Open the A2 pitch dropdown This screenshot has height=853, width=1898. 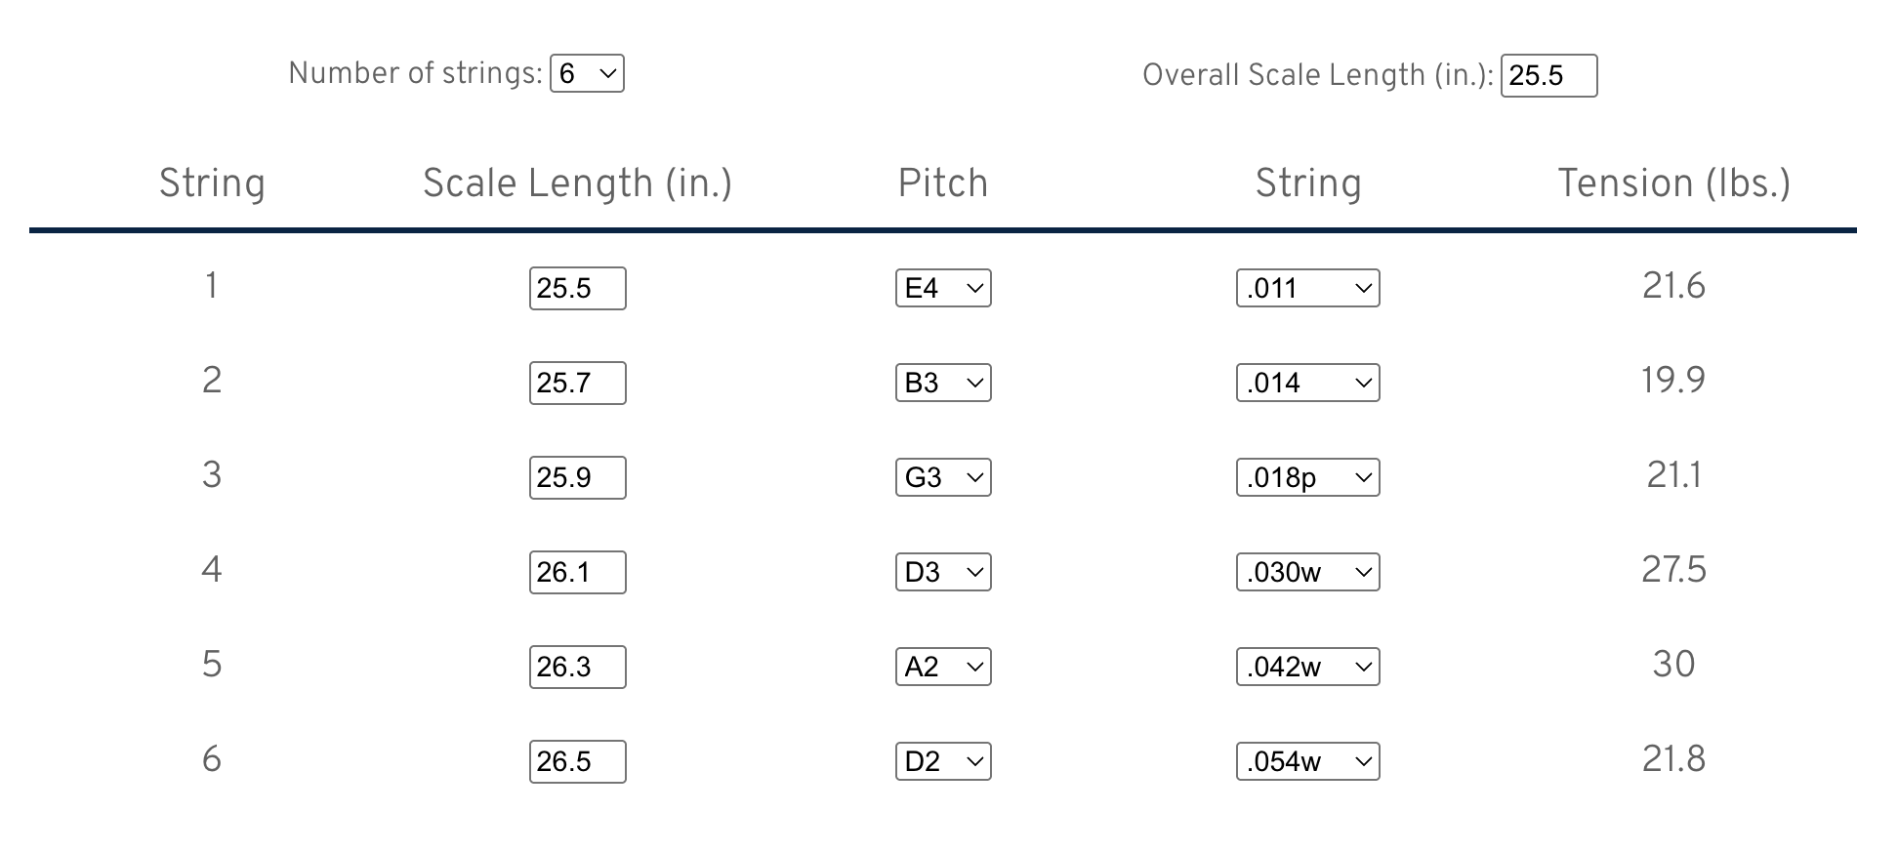point(943,668)
